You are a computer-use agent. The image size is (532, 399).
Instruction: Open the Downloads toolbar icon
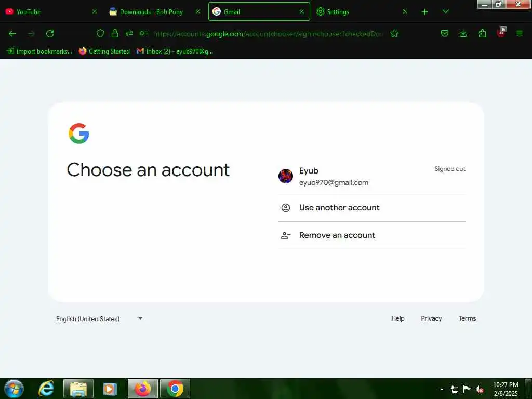[463, 33]
